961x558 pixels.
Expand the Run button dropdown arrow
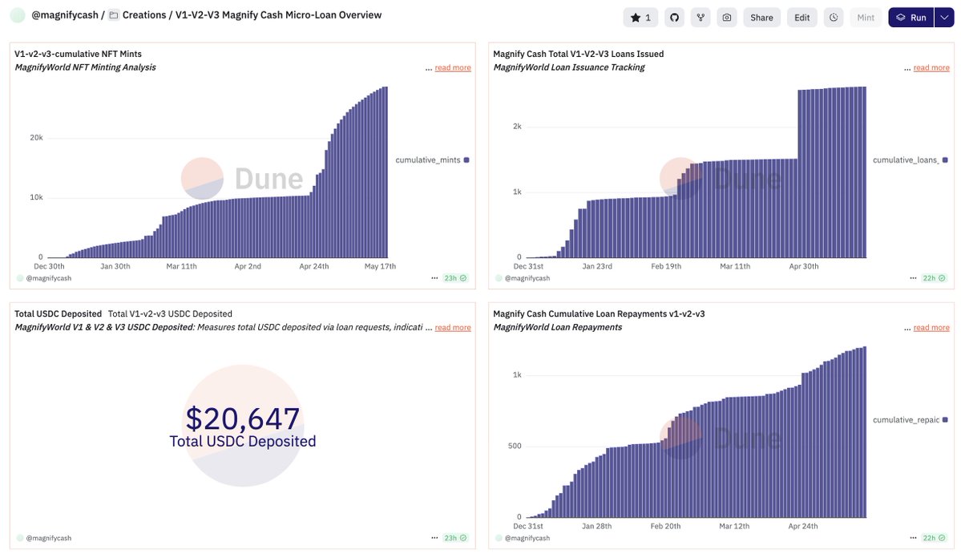pos(944,18)
